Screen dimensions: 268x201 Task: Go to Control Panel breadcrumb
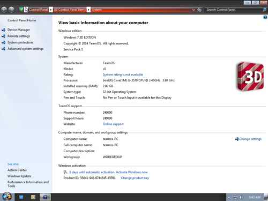(39, 10)
